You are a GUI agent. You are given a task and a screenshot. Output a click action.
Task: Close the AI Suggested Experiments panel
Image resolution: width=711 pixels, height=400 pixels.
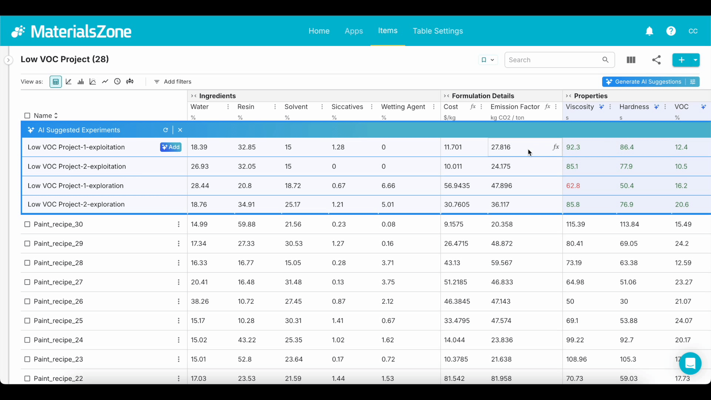(180, 130)
